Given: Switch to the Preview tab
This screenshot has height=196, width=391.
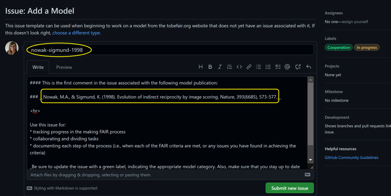Looking at the screenshot, I should (x=64, y=67).
